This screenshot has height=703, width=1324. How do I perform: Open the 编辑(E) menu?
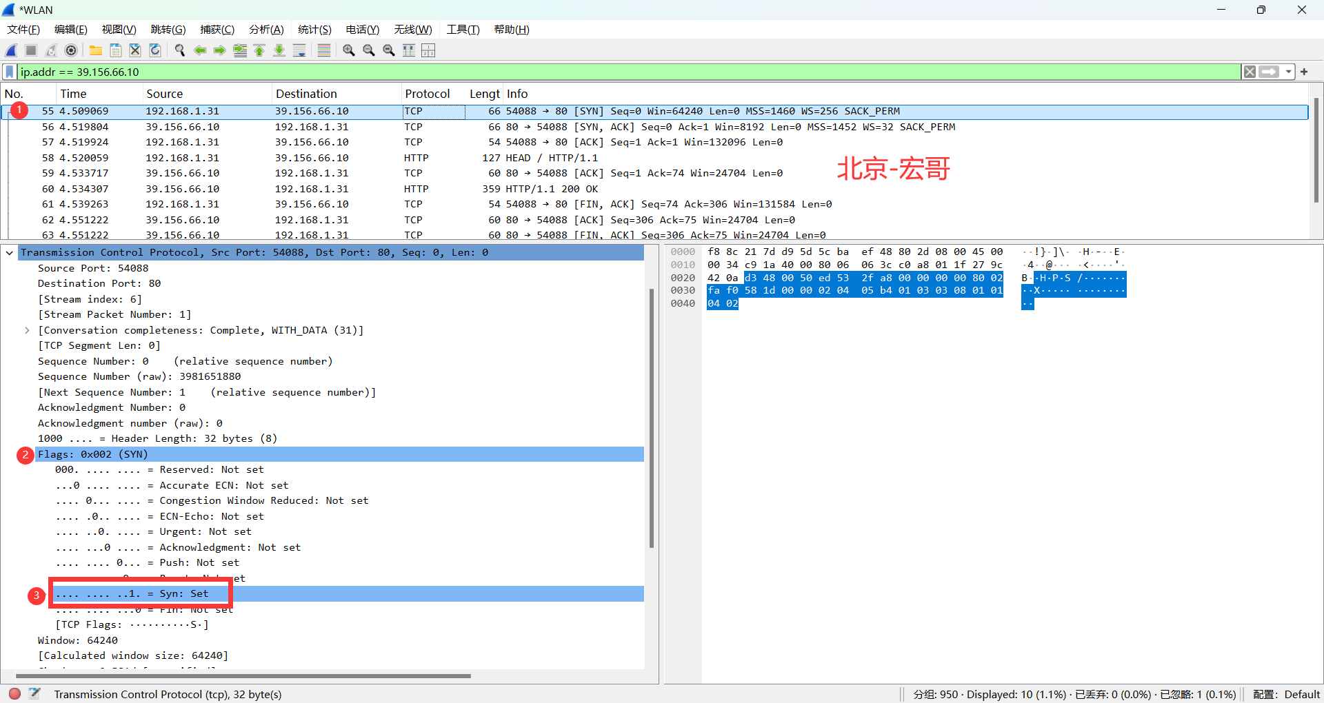[71, 30]
